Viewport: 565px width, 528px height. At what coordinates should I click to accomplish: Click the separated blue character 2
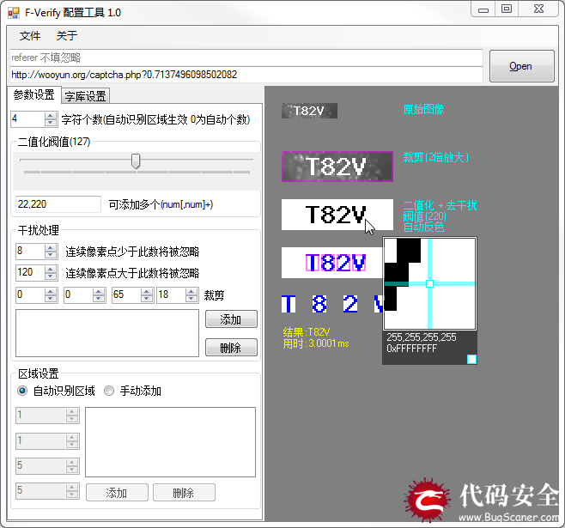pyautogui.click(x=350, y=304)
